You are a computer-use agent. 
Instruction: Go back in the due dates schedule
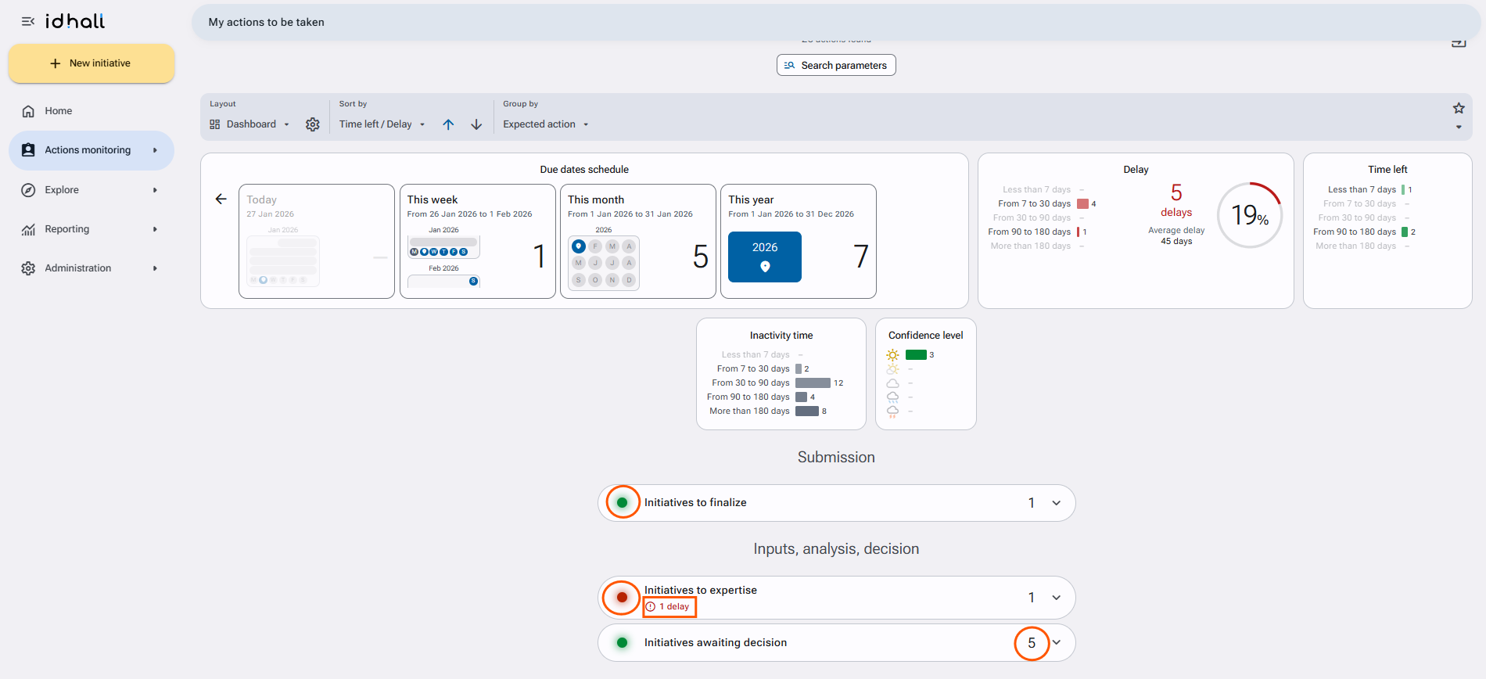coord(221,199)
